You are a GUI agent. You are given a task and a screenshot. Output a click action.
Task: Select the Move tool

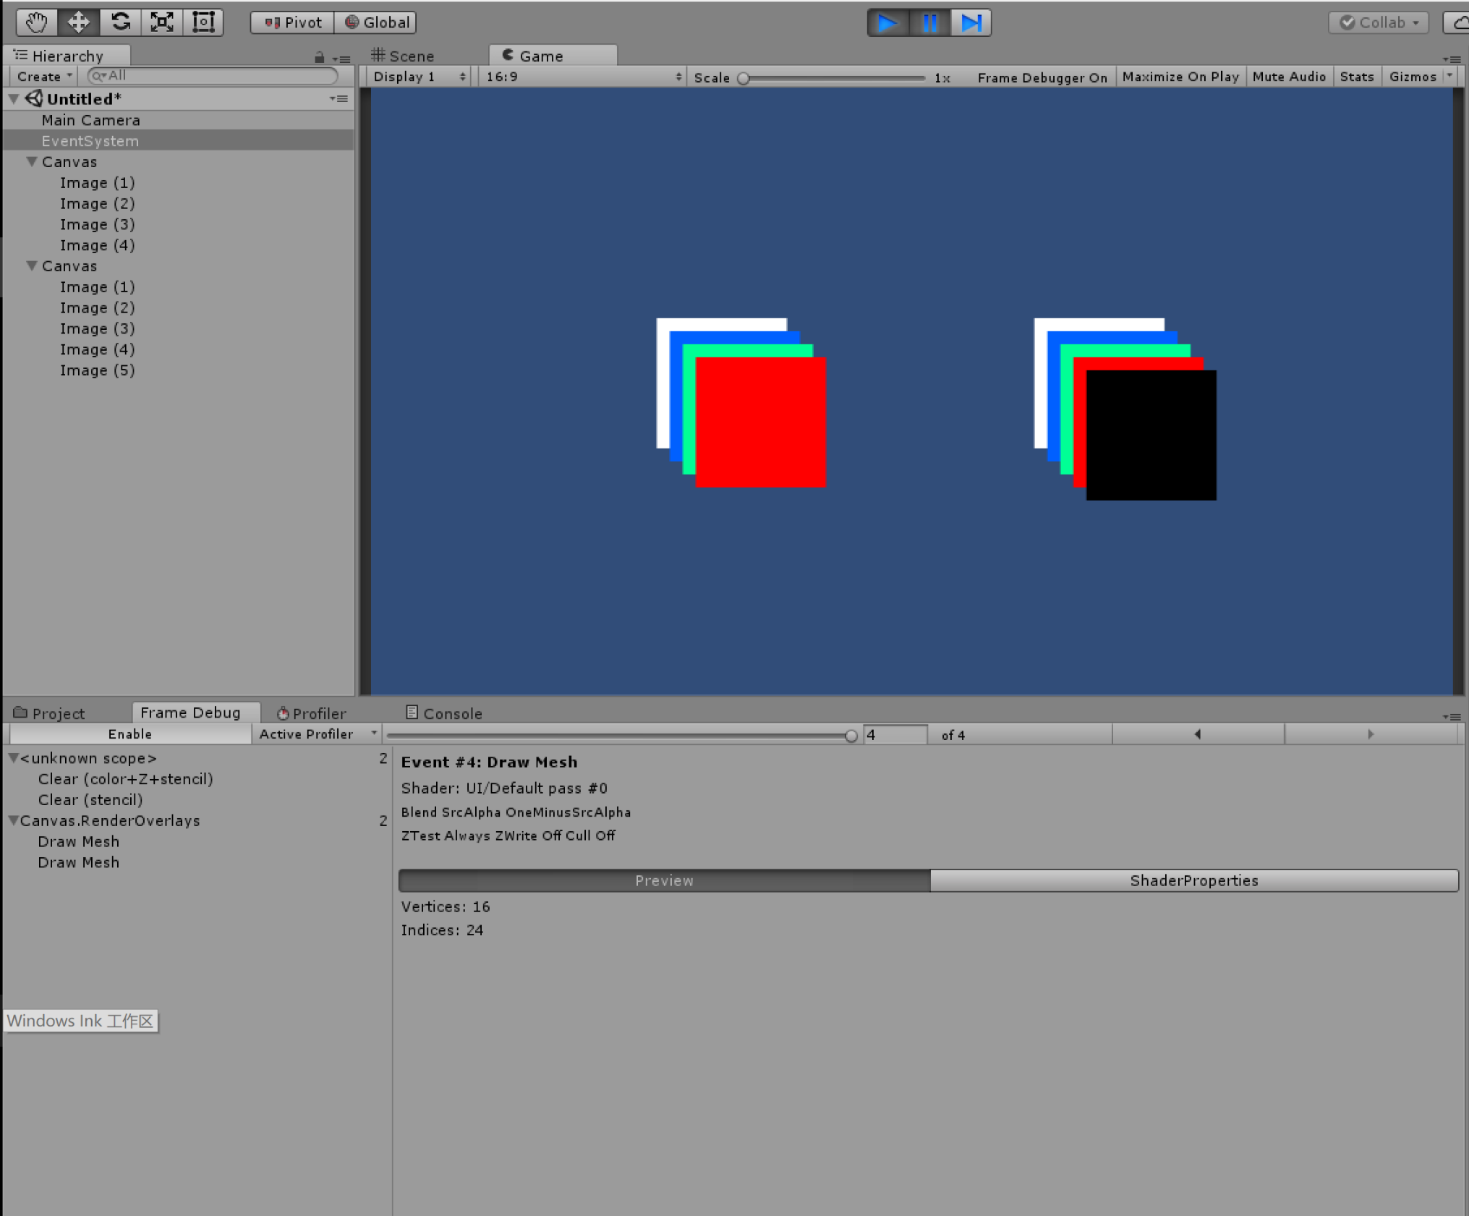click(79, 22)
